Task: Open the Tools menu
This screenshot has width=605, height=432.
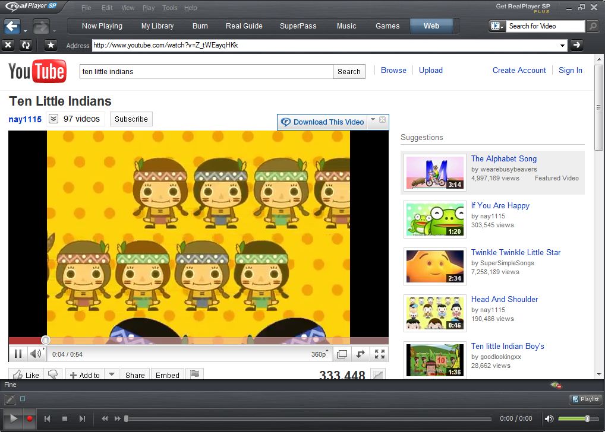Action: [170, 8]
